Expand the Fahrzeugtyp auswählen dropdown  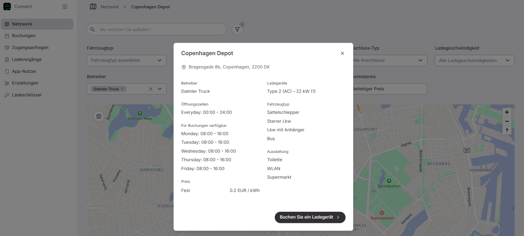127,60
